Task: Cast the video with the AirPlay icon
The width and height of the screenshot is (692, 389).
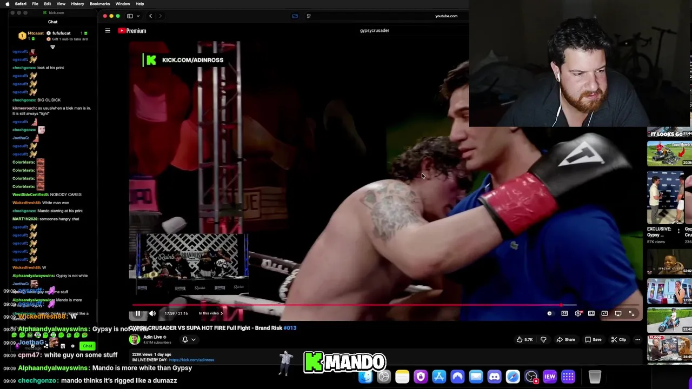Action: pos(618,313)
